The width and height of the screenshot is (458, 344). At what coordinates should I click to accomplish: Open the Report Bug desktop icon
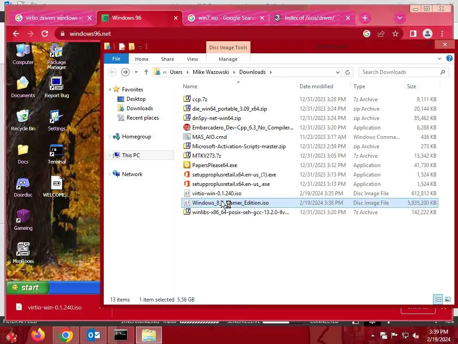point(56,87)
